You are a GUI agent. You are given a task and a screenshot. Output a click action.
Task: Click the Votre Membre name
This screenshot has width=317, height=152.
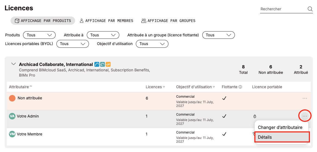click(30, 134)
